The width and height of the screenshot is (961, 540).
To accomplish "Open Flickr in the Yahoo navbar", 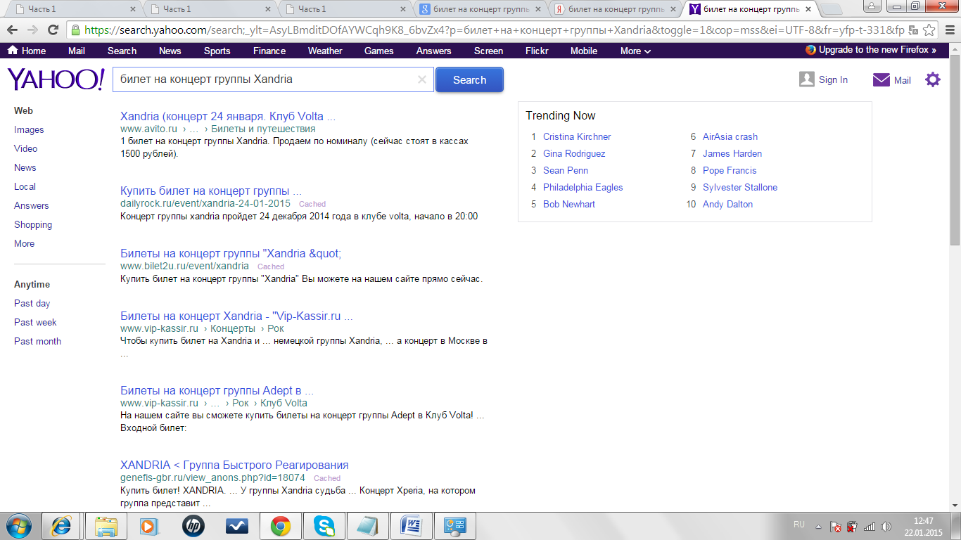I will pyautogui.click(x=537, y=51).
